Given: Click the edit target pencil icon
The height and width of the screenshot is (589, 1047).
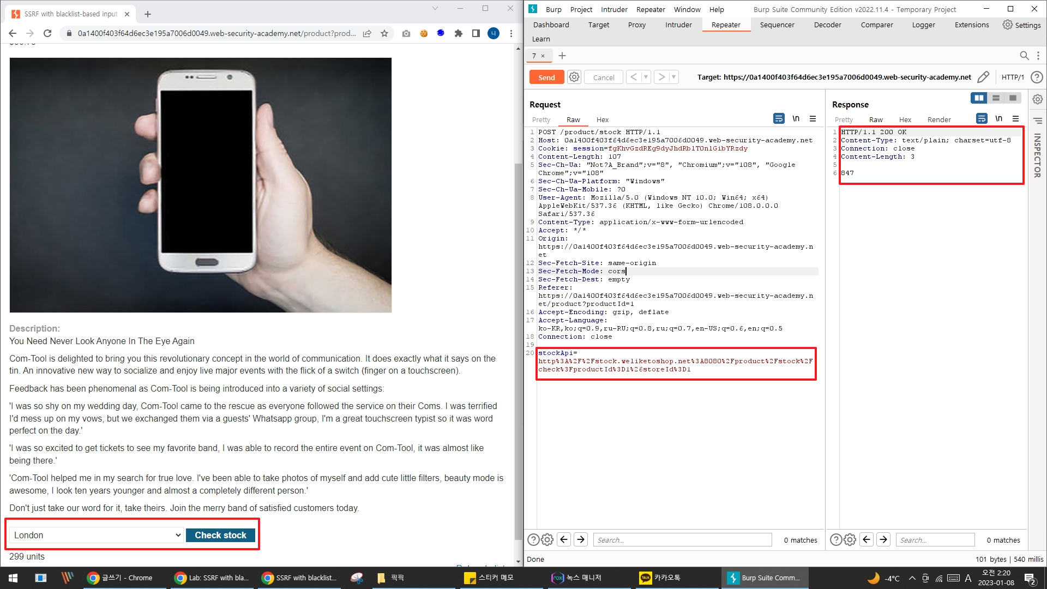Looking at the screenshot, I should [983, 77].
